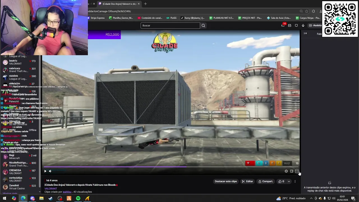This screenshot has width=359, height=202.
Task: Like the clip with thumbs up
Action: [281, 182]
